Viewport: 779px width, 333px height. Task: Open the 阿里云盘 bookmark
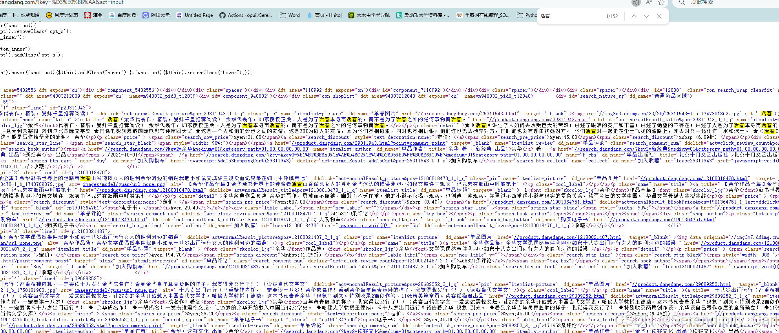click(x=156, y=15)
